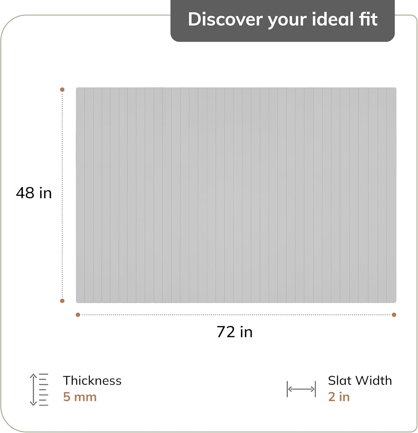Click the center of the gray slat panel
418x433 pixels.
point(236,195)
